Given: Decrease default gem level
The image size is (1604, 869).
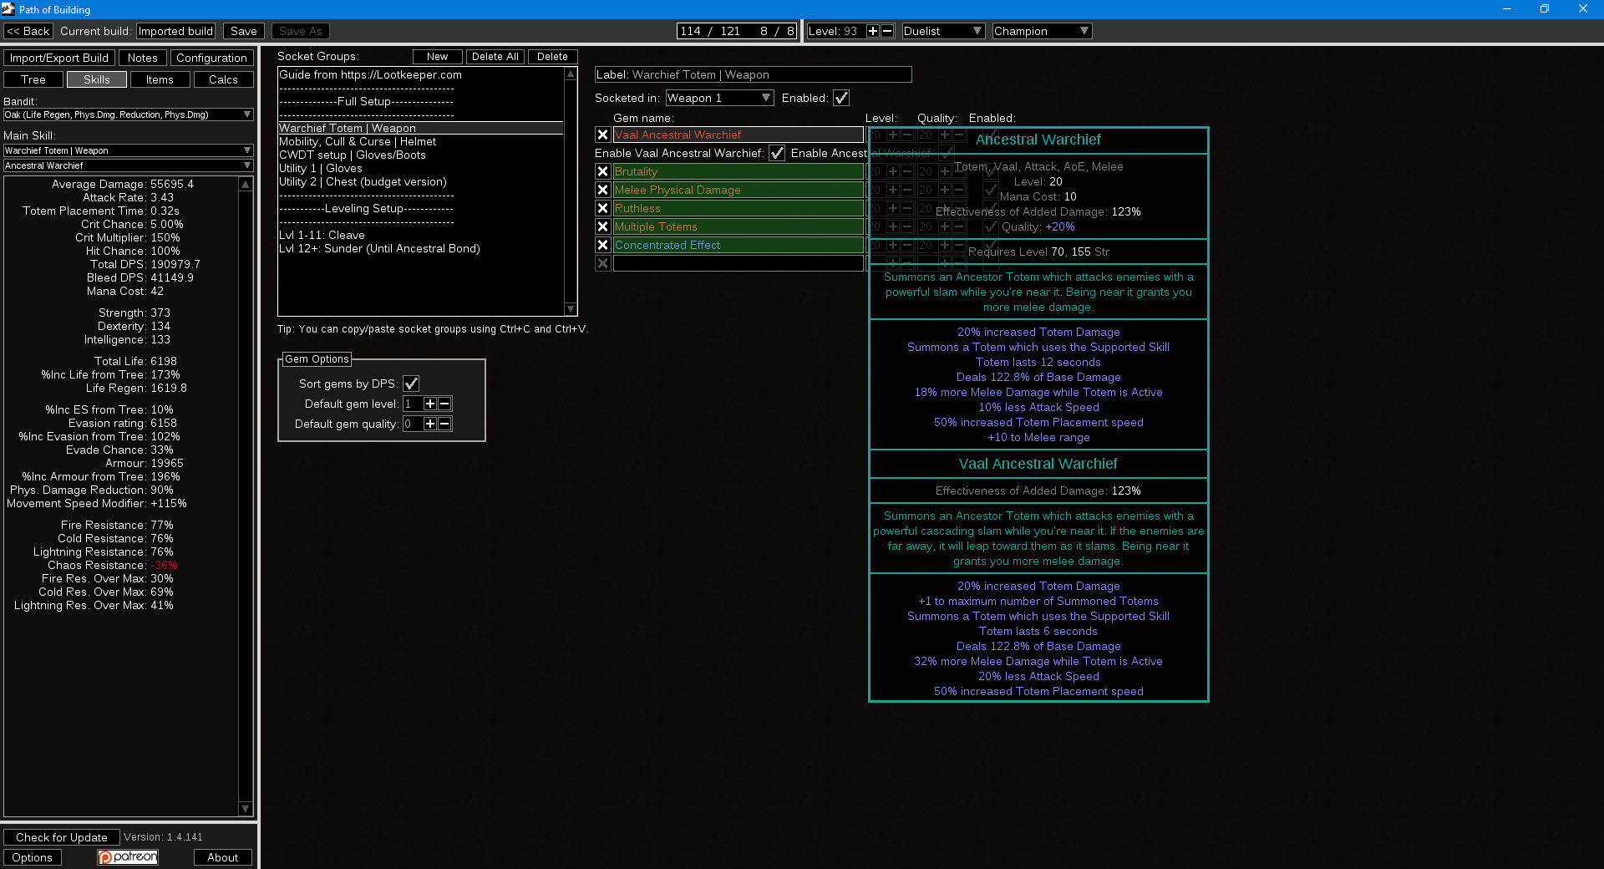Looking at the screenshot, I should point(444,404).
